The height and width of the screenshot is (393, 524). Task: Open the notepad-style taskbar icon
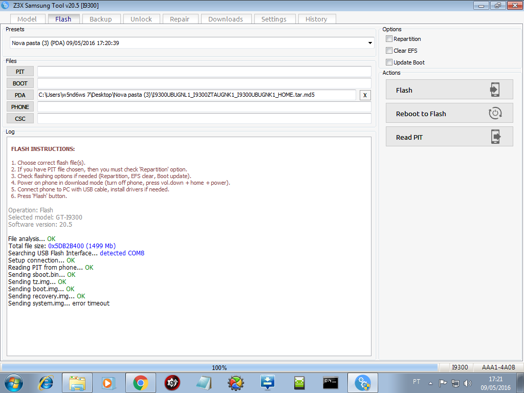(204, 383)
